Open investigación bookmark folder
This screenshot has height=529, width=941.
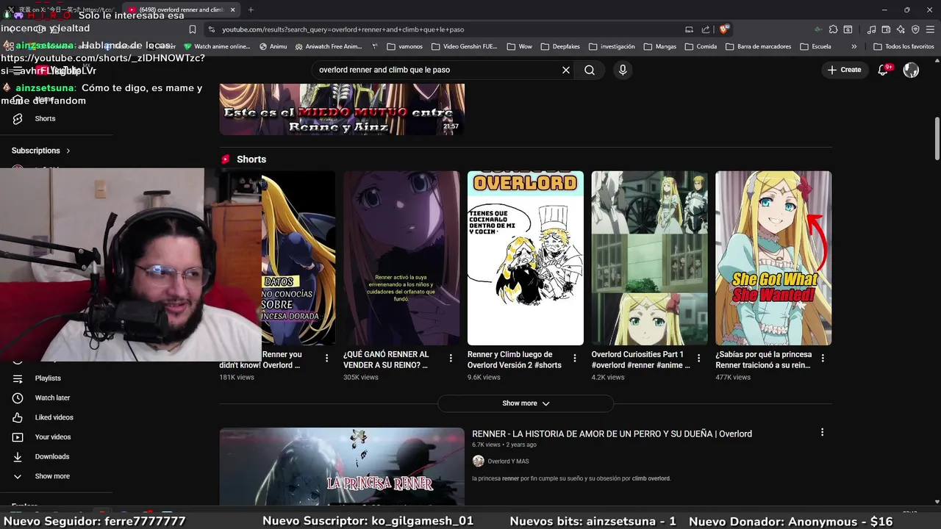pos(612,46)
